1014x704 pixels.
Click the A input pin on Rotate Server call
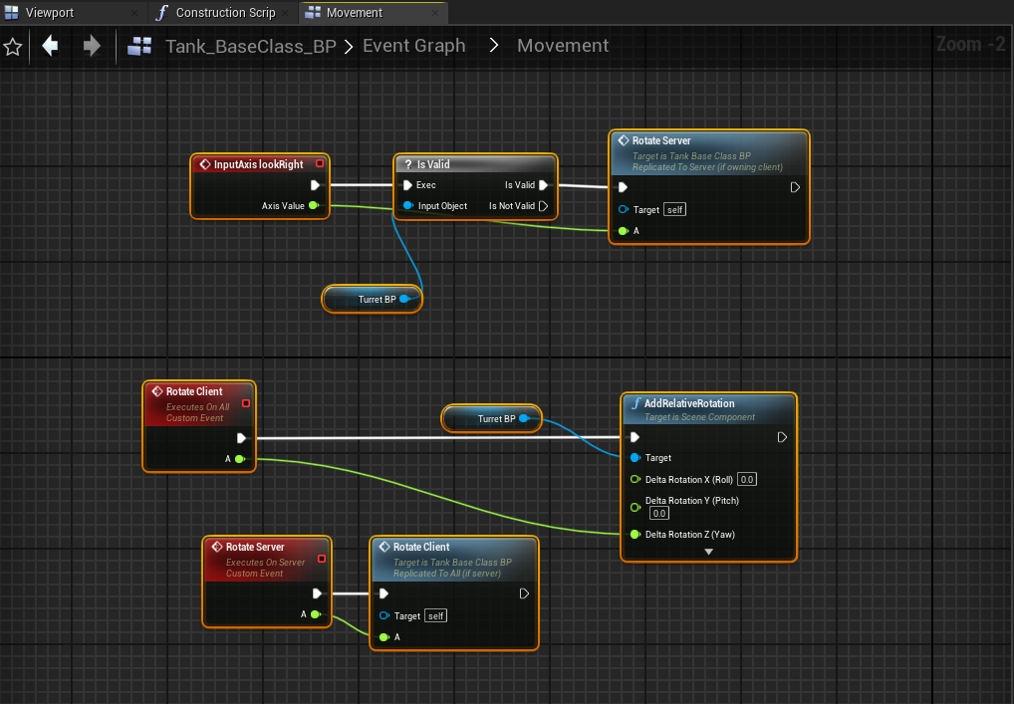623,231
